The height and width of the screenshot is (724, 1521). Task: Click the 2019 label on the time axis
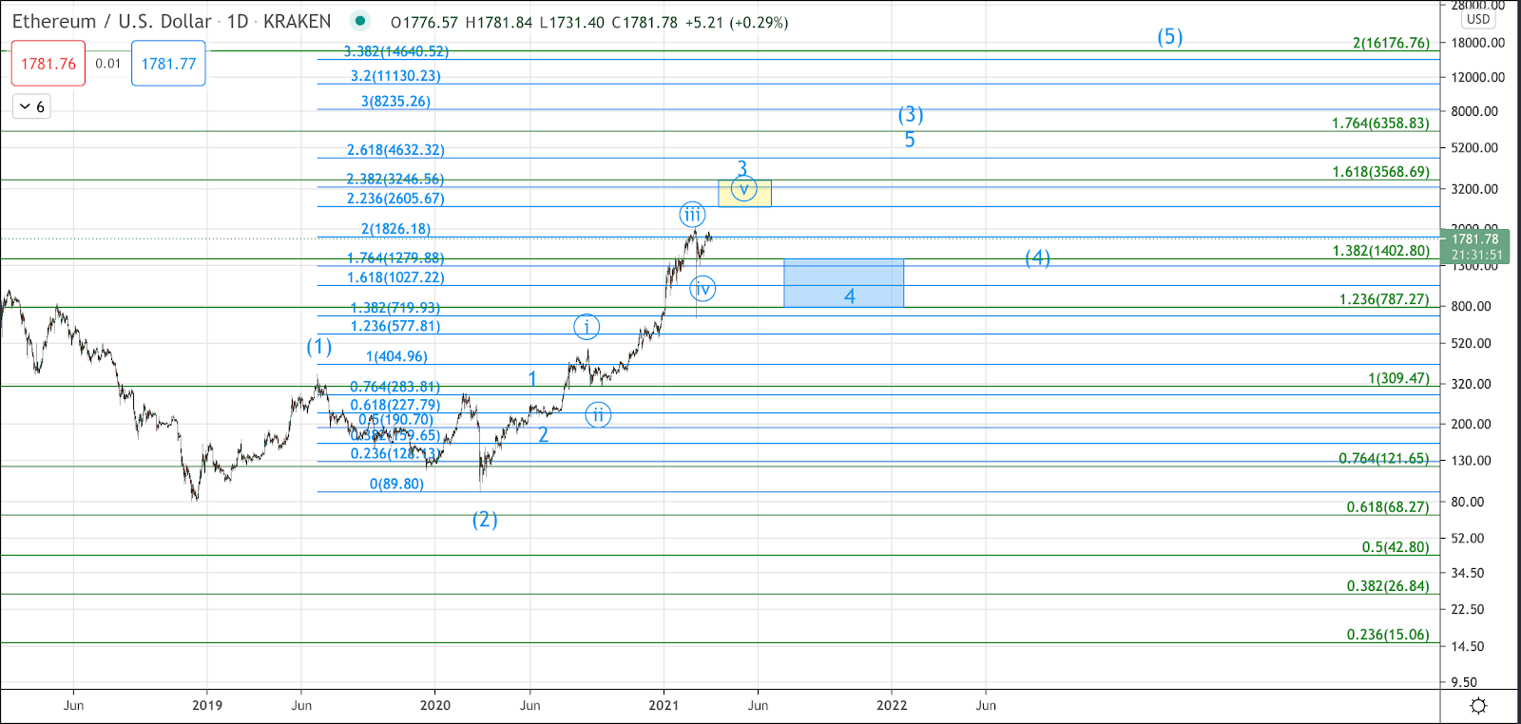point(207,705)
